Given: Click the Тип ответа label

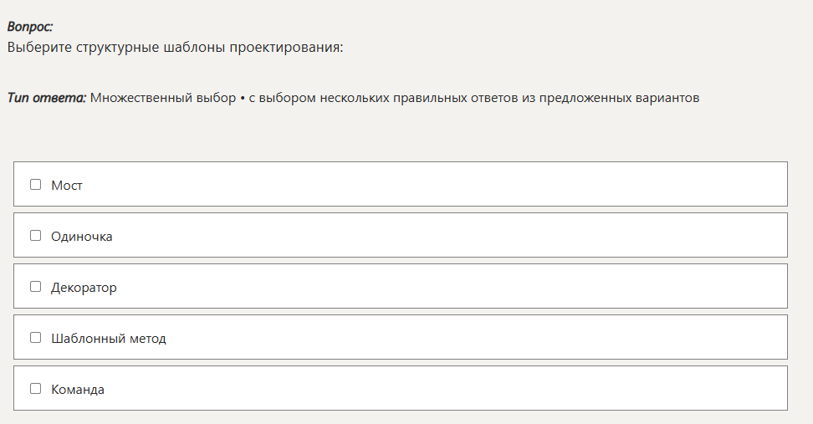Looking at the screenshot, I should point(47,98).
